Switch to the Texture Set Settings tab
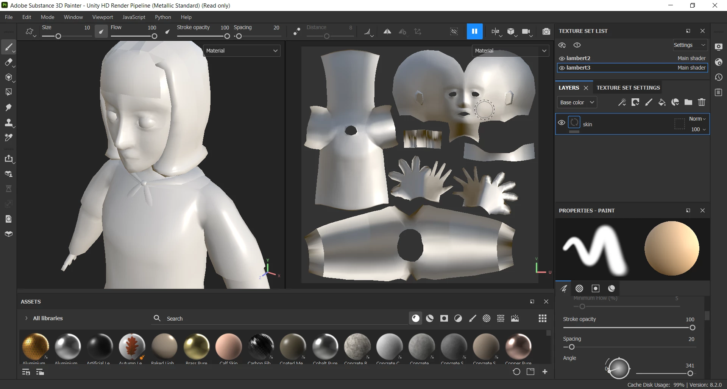 (x=628, y=88)
